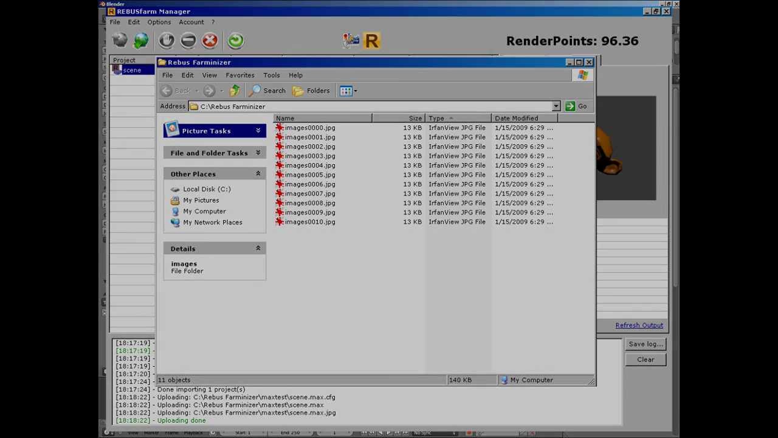Viewport: 778px width, 438px height.
Task: Click the My Network Places icon in sidebar
Action: (175, 222)
